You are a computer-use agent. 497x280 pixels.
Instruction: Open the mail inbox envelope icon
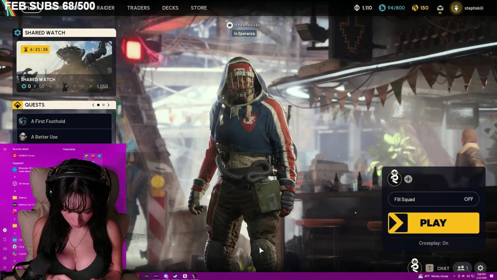pyautogui.click(x=440, y=8)
